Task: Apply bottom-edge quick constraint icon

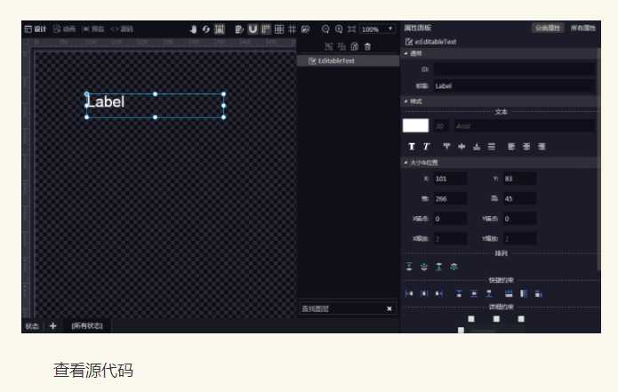Action: [x=489, y=293]
